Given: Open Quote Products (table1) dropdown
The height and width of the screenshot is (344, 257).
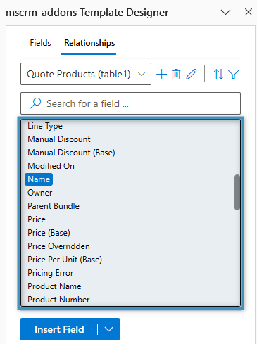Looking at the screenshot, I should (86, 74).
